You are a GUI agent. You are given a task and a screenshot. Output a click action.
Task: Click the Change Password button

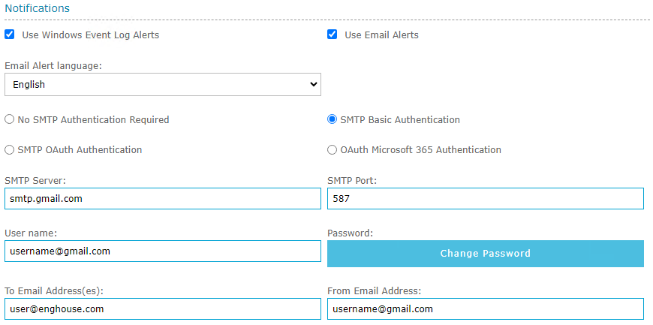(486, 254)
